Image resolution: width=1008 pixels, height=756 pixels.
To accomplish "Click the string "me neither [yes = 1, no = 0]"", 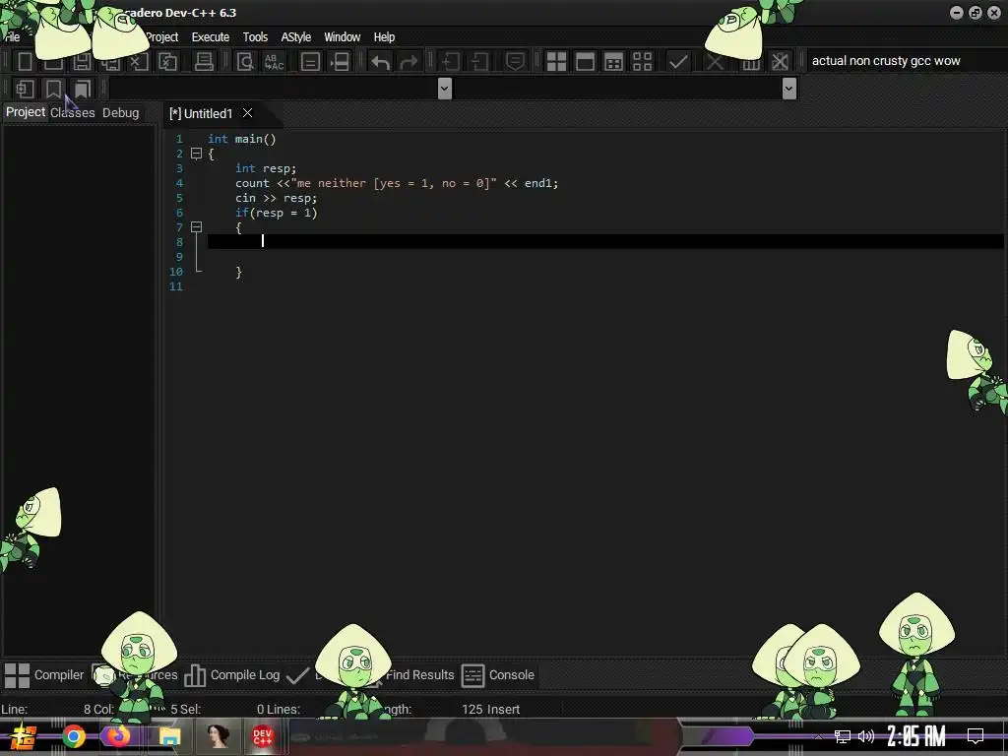I will pyautogui.click(x=394, y=183).
